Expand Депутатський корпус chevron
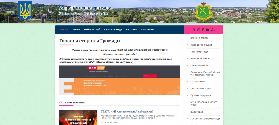 tap(188, 88)
